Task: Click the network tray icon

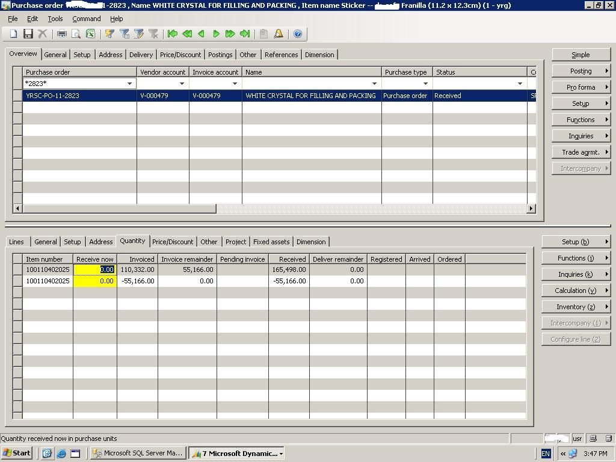Action: pos(573,454)
